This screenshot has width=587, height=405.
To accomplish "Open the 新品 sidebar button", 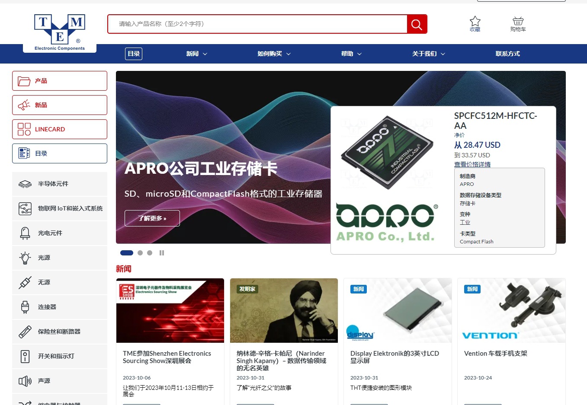I will coord(60,105).
